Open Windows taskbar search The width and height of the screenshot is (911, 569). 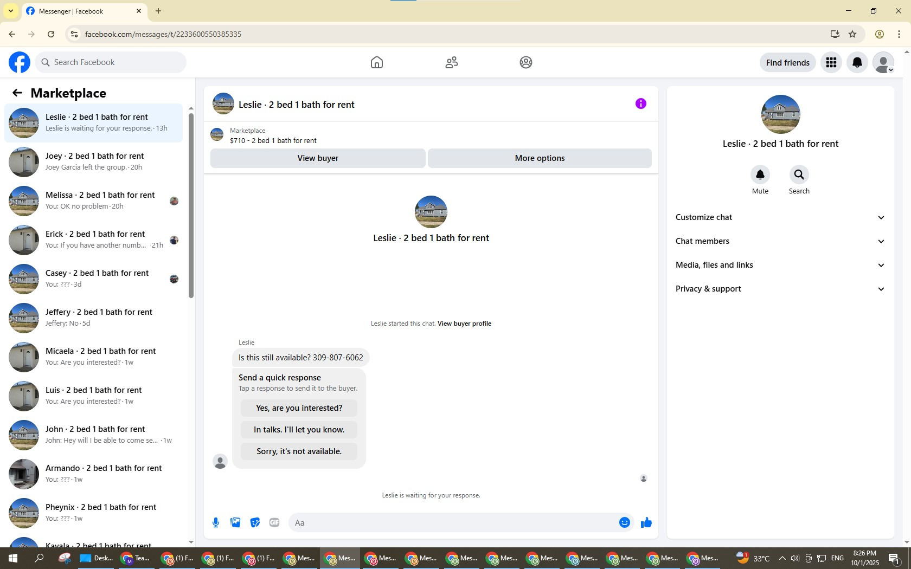point(39,558)
